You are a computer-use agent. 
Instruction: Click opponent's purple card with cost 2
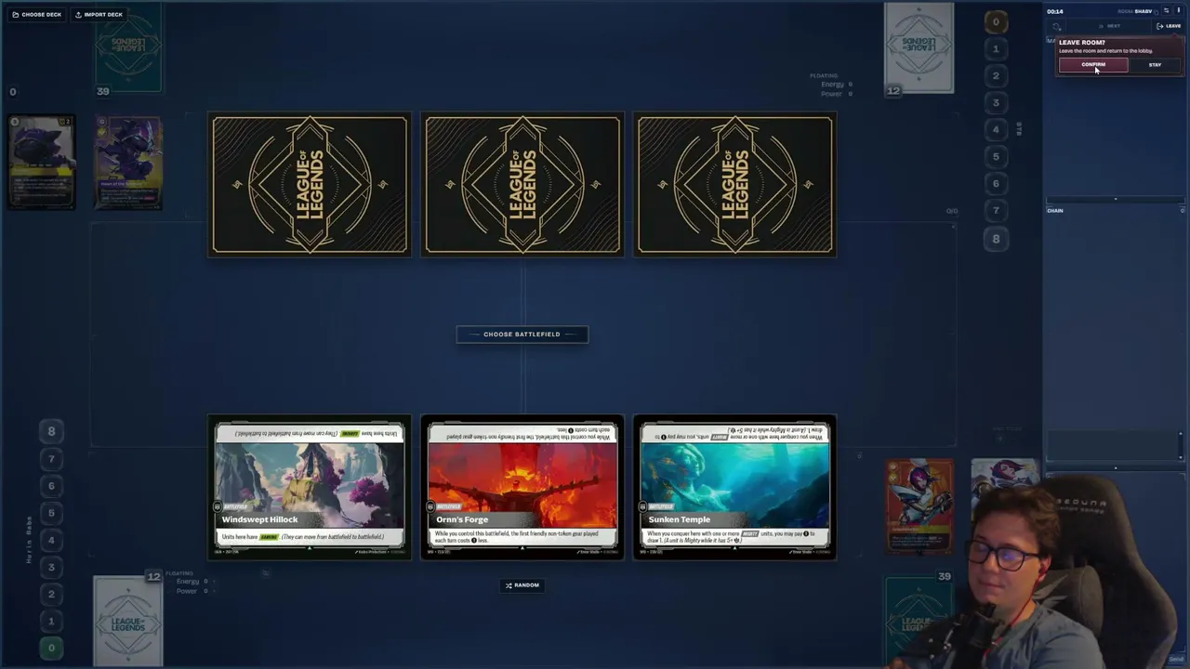42,163
